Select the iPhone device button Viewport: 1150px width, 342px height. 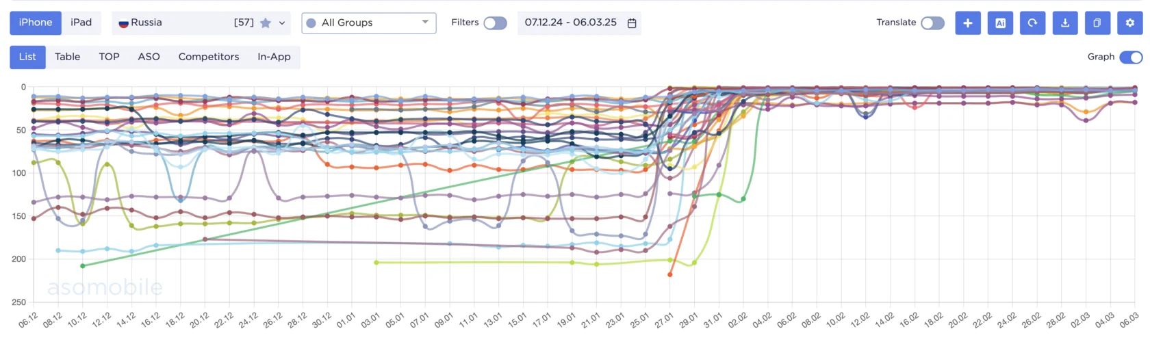pyautogui.click(x=36, y=23)
